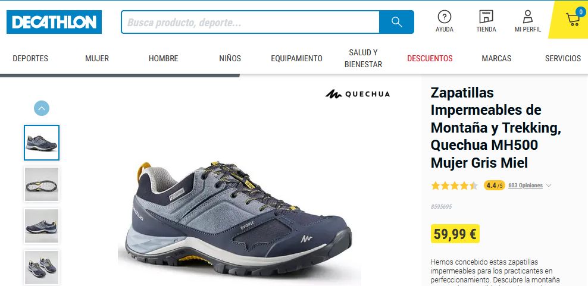Open the Deportes menu

30,58
